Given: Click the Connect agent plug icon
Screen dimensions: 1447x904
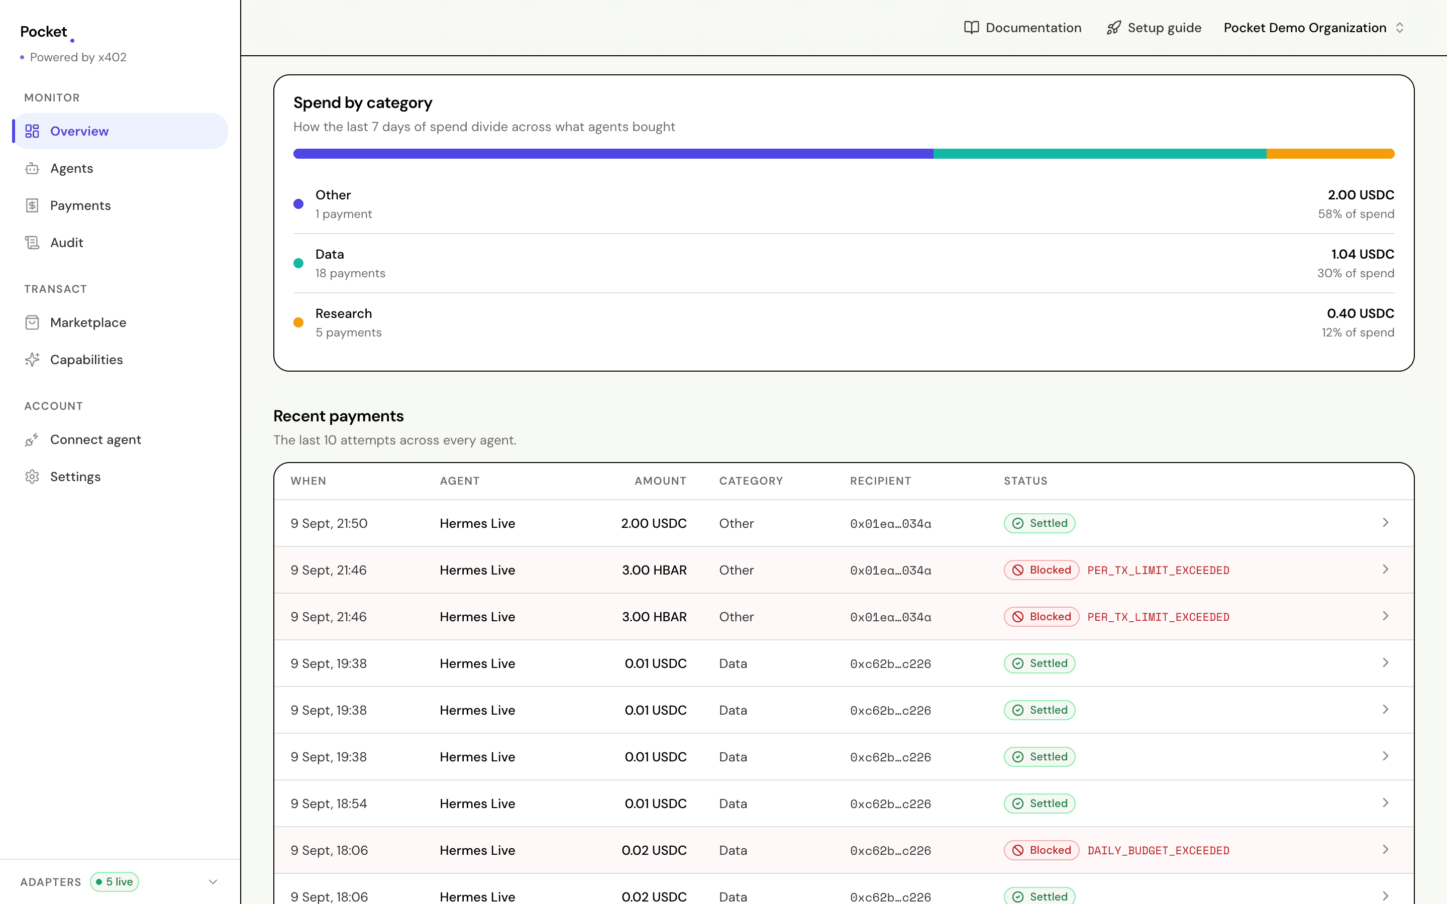Looking at the screenshot, I should click(x=32, y=440).
